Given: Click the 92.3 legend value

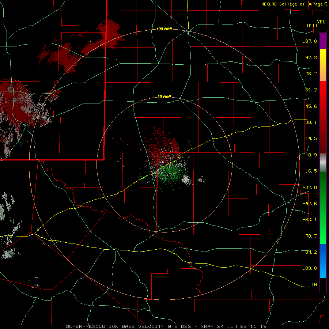Looking at the screenshot, I should (x=311, y=57).
